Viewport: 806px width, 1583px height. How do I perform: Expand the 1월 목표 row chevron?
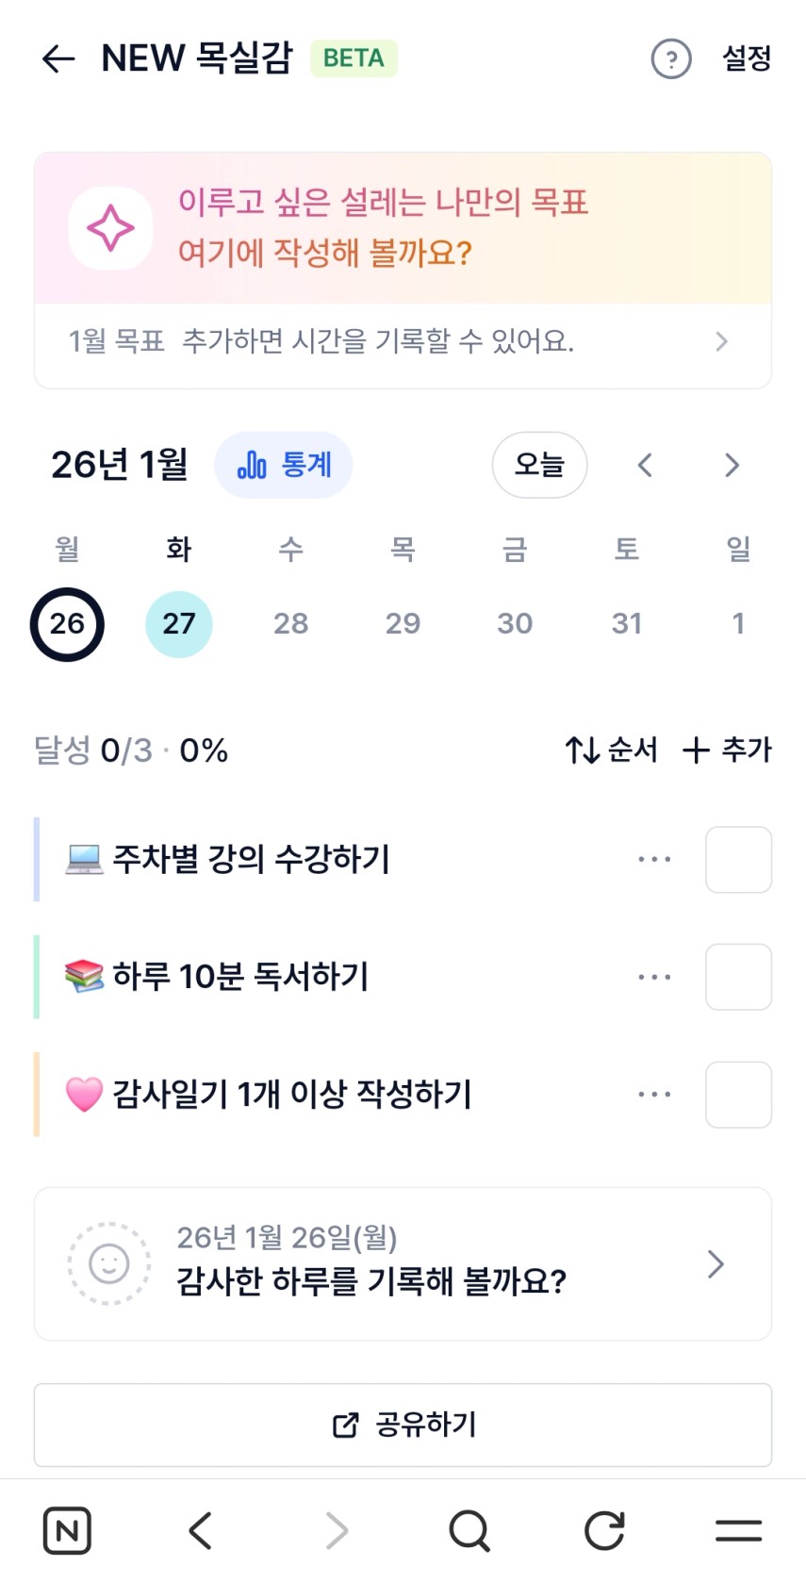pyautogui.click(x=721, y=341)
